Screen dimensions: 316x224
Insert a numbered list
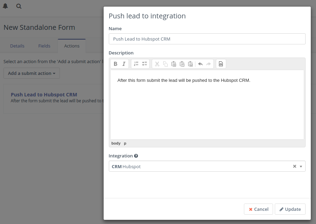[x=137, y=63]
